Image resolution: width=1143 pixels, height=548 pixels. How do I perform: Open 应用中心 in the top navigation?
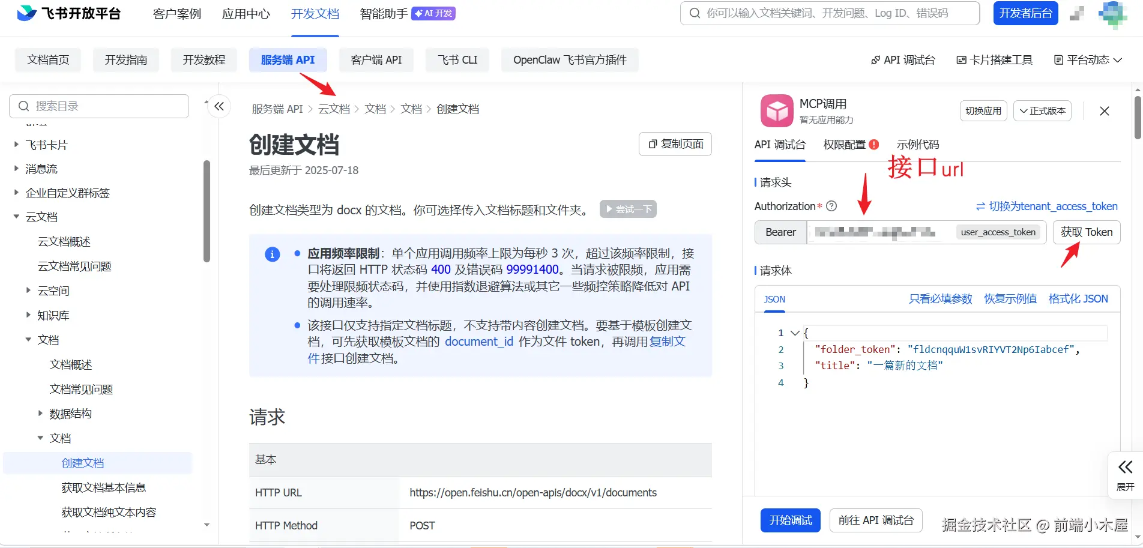click(246, 14)
